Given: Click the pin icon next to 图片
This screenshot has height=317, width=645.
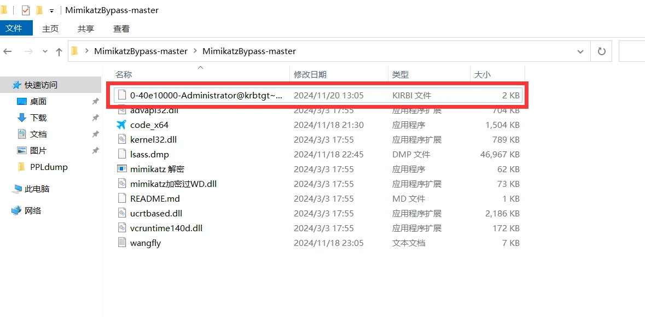Looking at the screenshot, I should point(95,151).
